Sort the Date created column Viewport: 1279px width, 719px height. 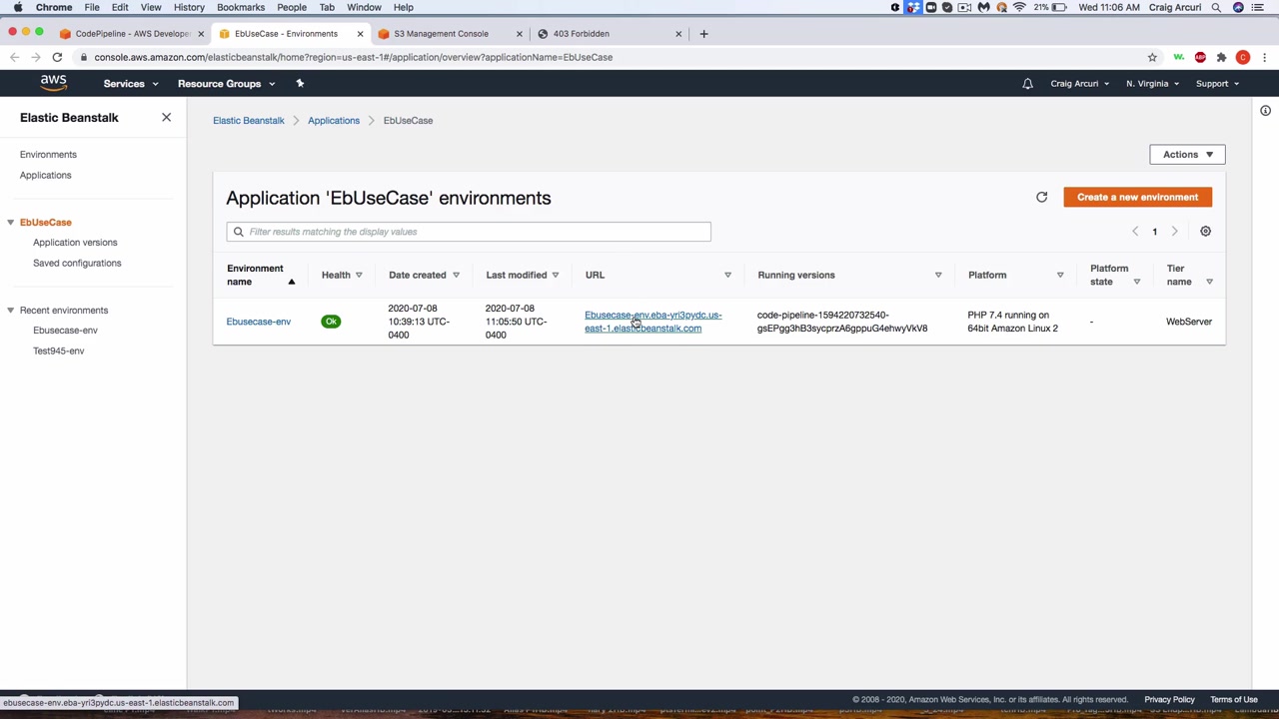click(x=456, y=275)
